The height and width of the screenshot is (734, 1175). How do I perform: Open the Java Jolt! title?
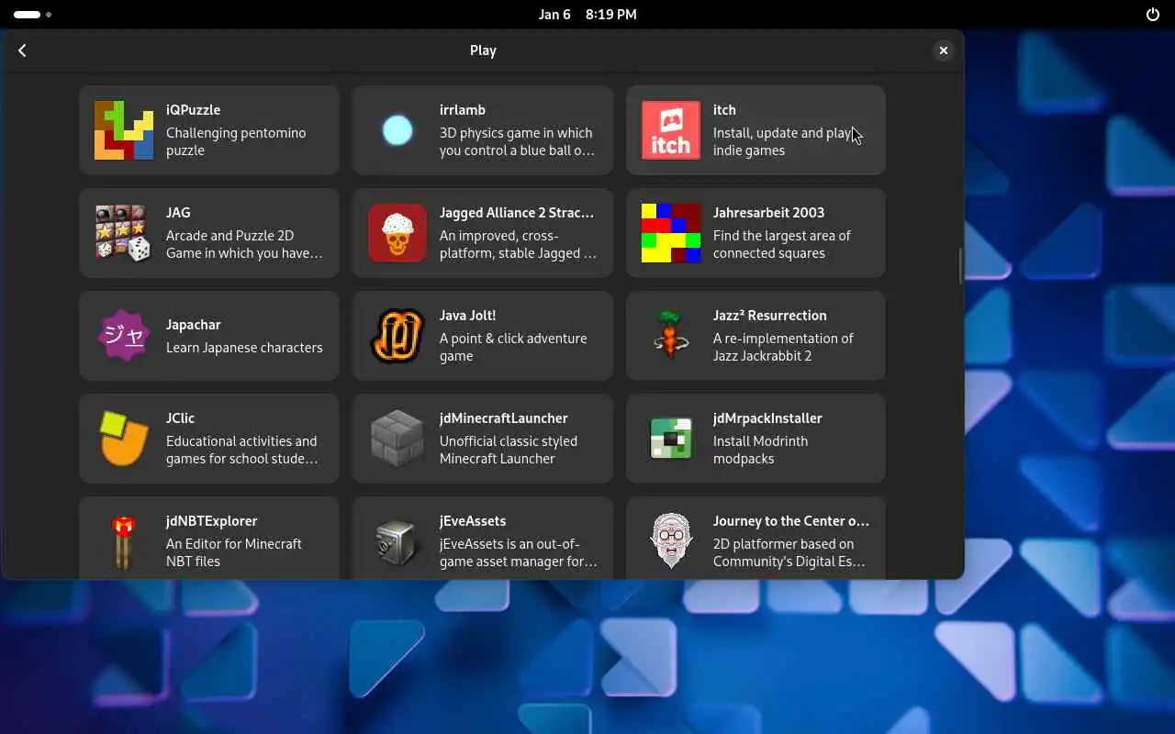point(467,316)
